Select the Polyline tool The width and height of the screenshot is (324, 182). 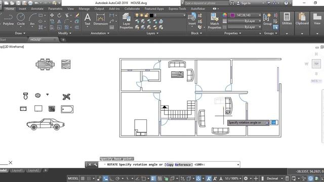tap(8, 19)
